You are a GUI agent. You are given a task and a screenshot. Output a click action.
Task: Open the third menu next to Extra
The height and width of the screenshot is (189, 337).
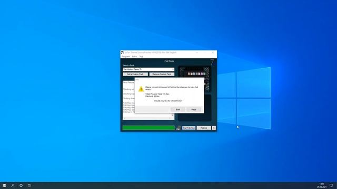coord(141,57)
